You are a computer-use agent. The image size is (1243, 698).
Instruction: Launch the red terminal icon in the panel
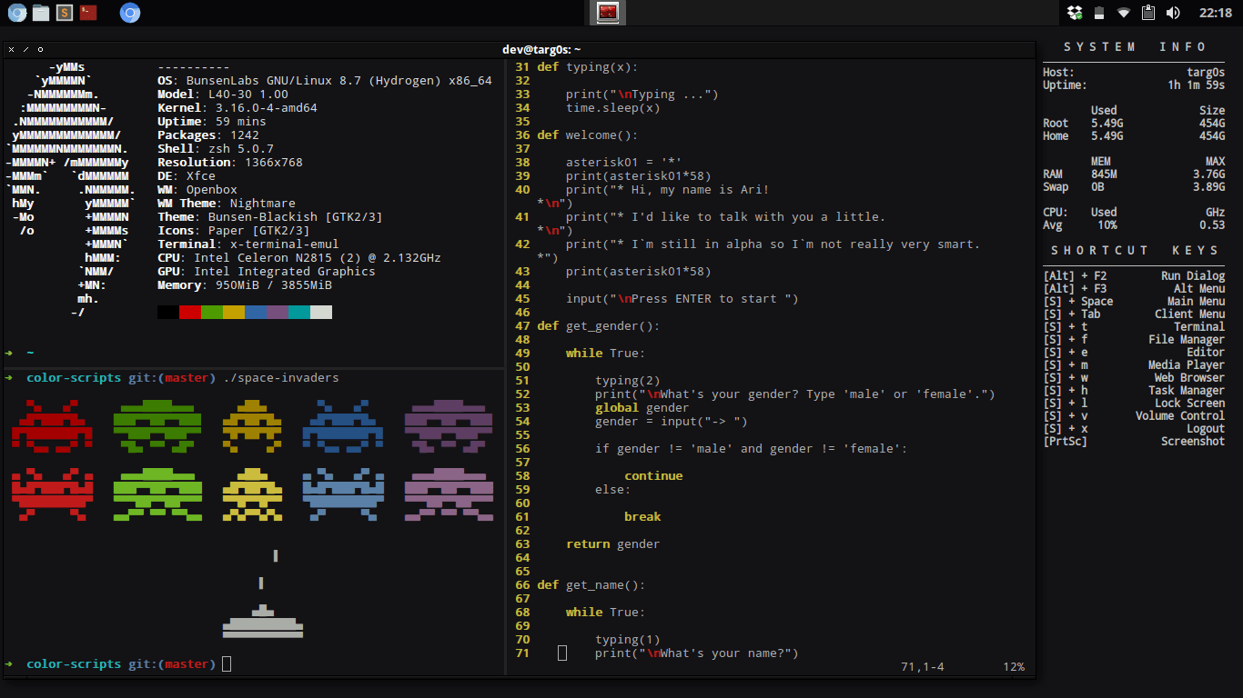point(87,13)
